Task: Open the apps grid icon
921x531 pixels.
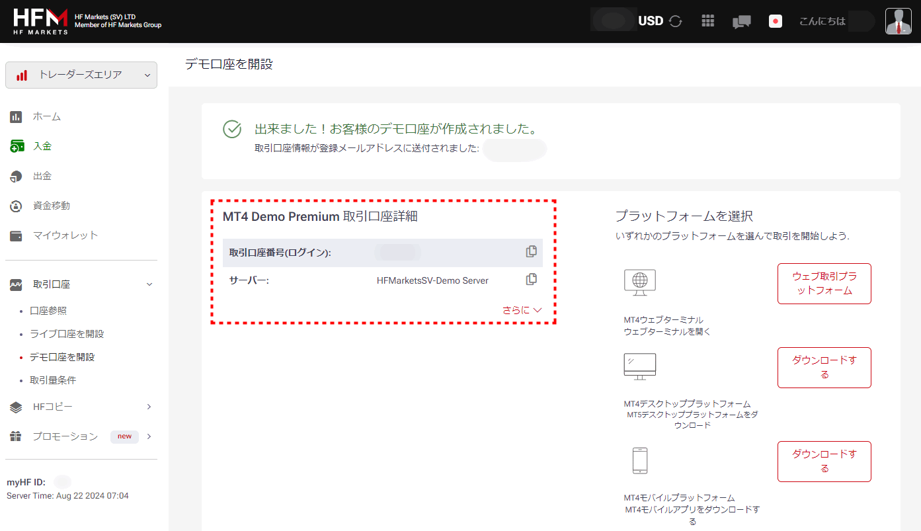Action: click(708, 21)
